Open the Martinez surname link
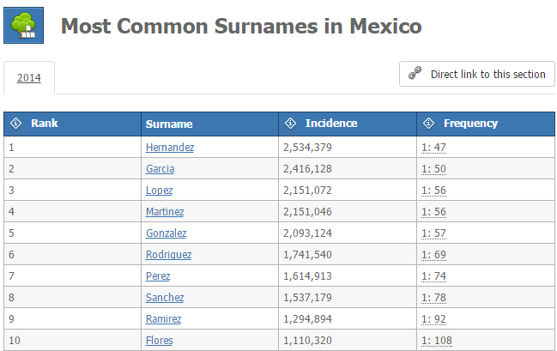557x351 pixels. tap(165, 212)
